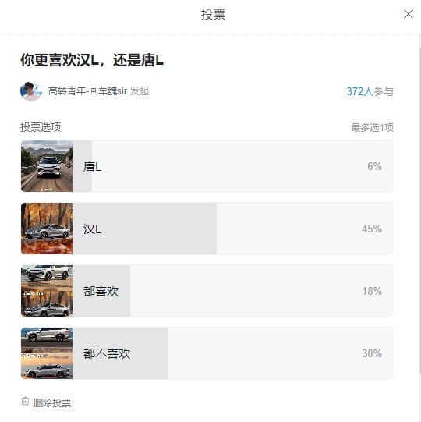Click the 45% result for 汉L
Image resolution: width=421 pixels, height=422 pixels.
(372, 229)
